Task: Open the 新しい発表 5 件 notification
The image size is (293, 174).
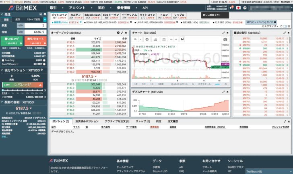Action: (x=215, y=15)
